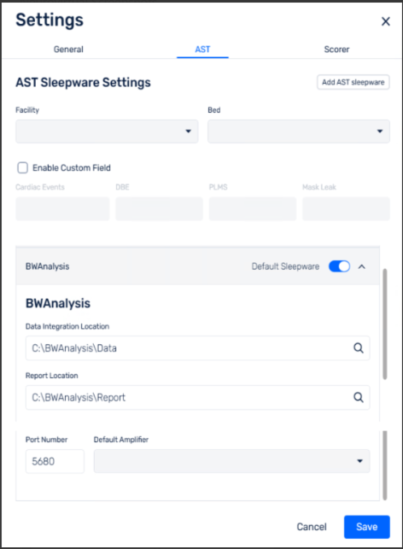Viewport: 403px width, 549px height.
Task: Click the Data Integration Location path field
Action: (197, 348)
